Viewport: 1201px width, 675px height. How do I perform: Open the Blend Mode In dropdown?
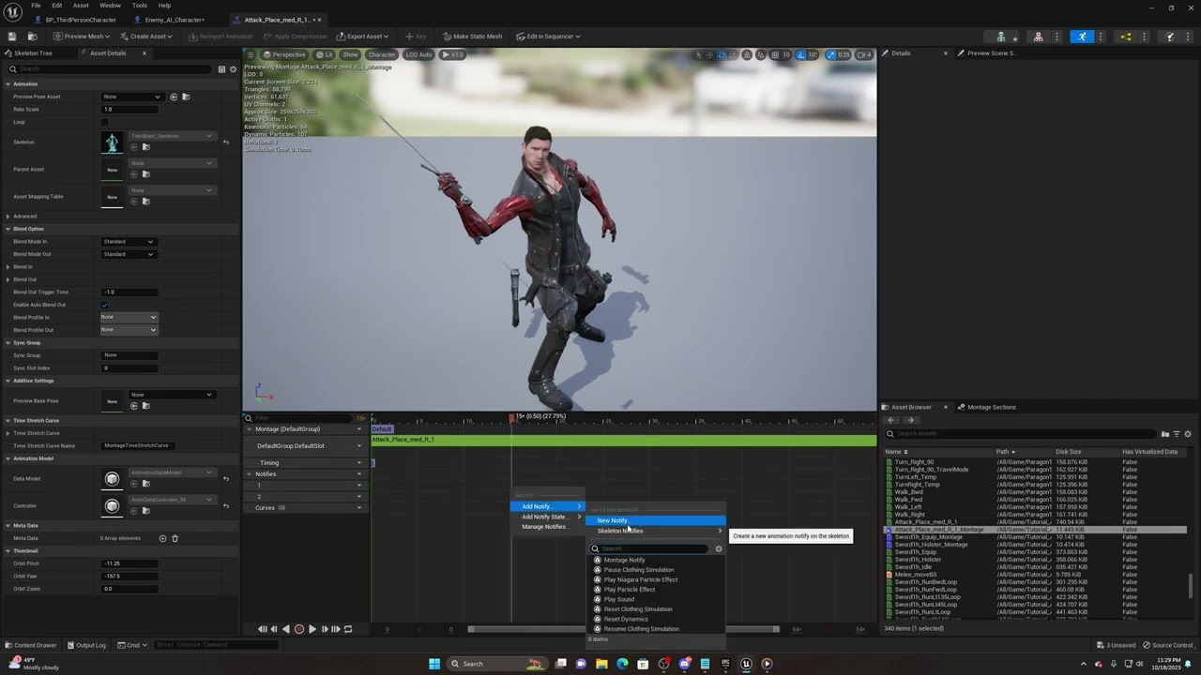pos(129,242)
